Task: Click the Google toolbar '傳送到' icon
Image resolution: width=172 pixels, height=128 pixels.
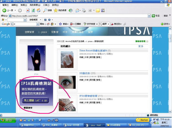Action: [112, 24]
